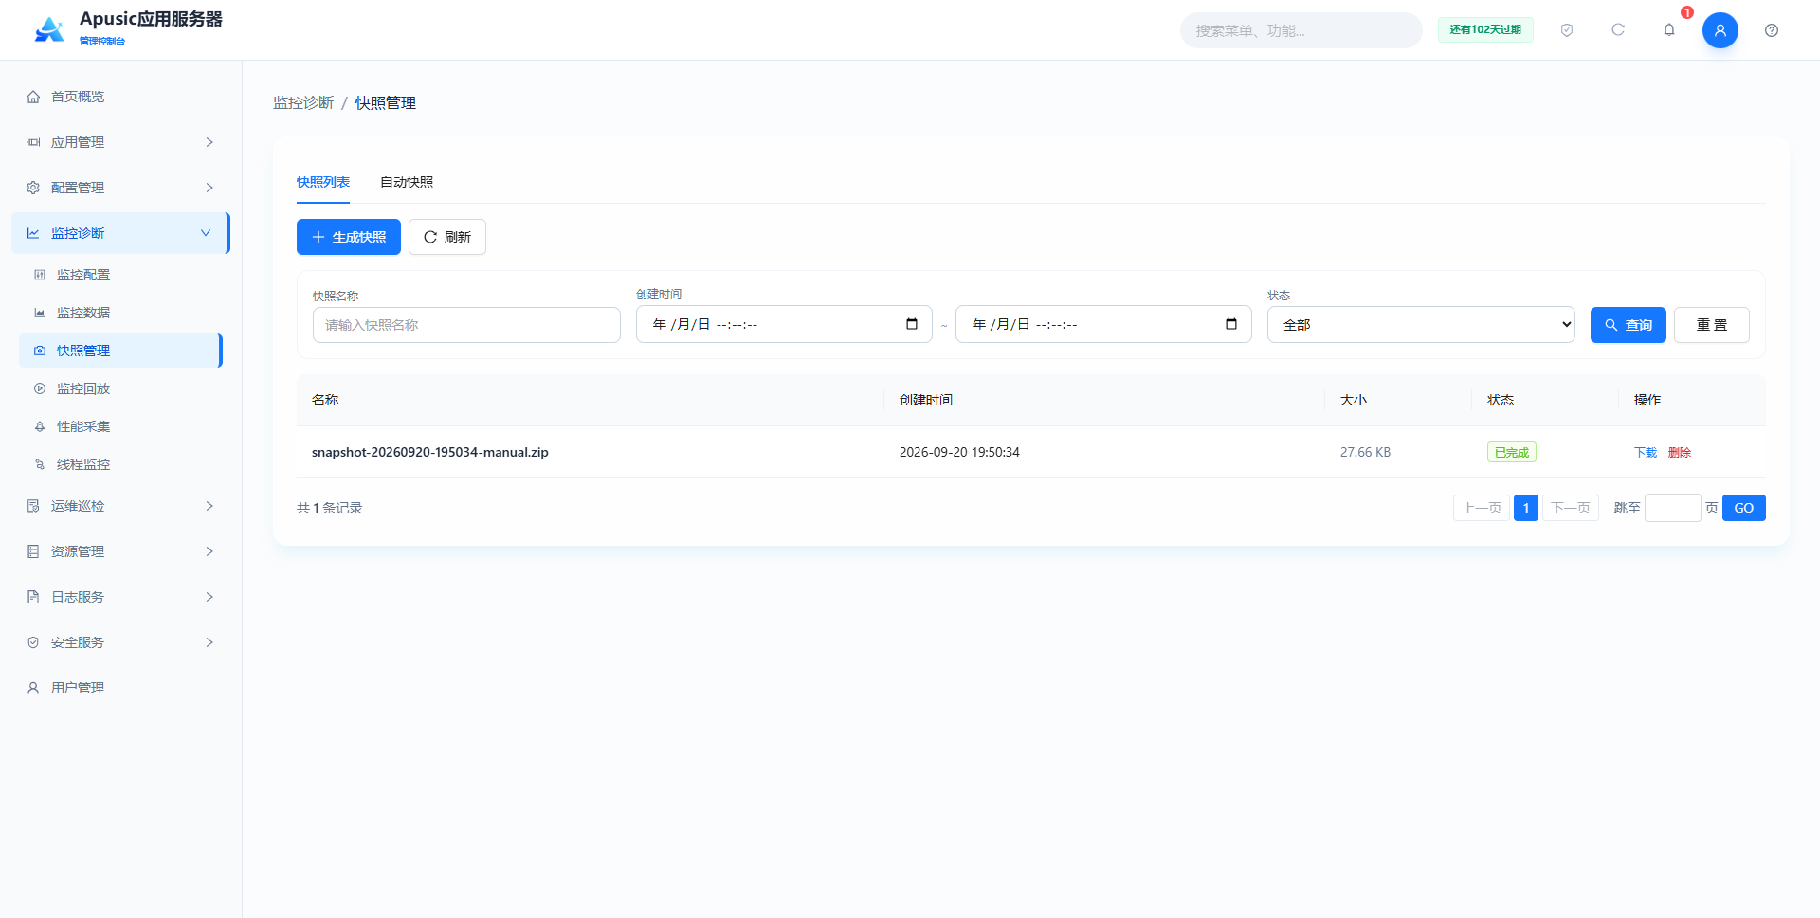Click the home icon beside 首页概览
1820x918 pixels.
click(33, 97)
